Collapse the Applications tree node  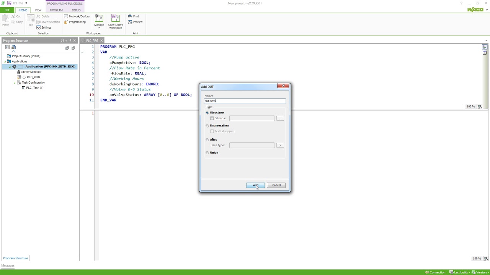(x=5, y=61)
